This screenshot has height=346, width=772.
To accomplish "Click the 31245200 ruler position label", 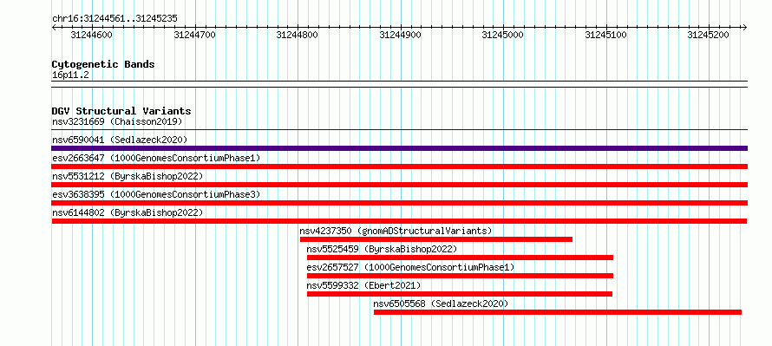I will point(708,35).
